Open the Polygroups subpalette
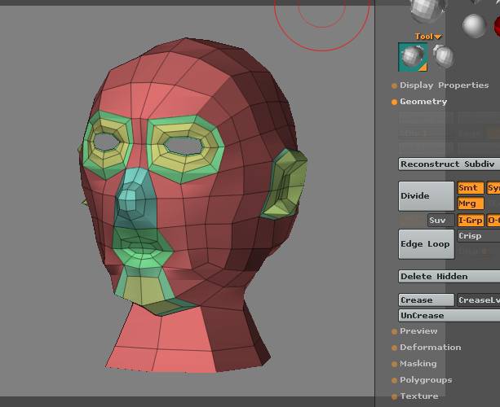 point(425,380)
